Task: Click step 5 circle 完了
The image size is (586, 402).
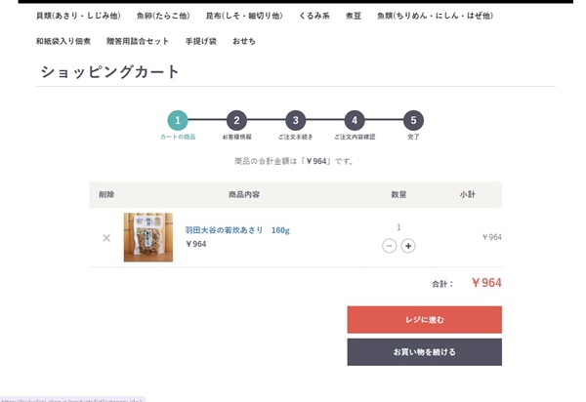Action: 414,120
